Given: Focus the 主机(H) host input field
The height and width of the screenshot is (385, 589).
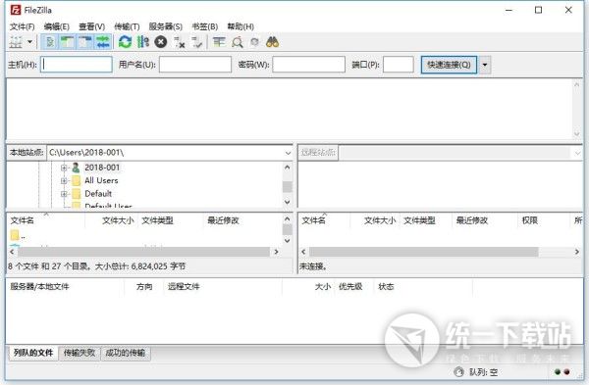Looking at the screenshot, I should [x=77, y=65].
